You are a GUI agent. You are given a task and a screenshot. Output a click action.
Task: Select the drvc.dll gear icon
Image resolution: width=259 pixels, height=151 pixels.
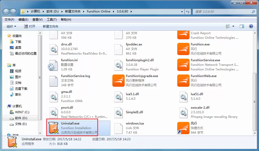(x=54, y=49)
